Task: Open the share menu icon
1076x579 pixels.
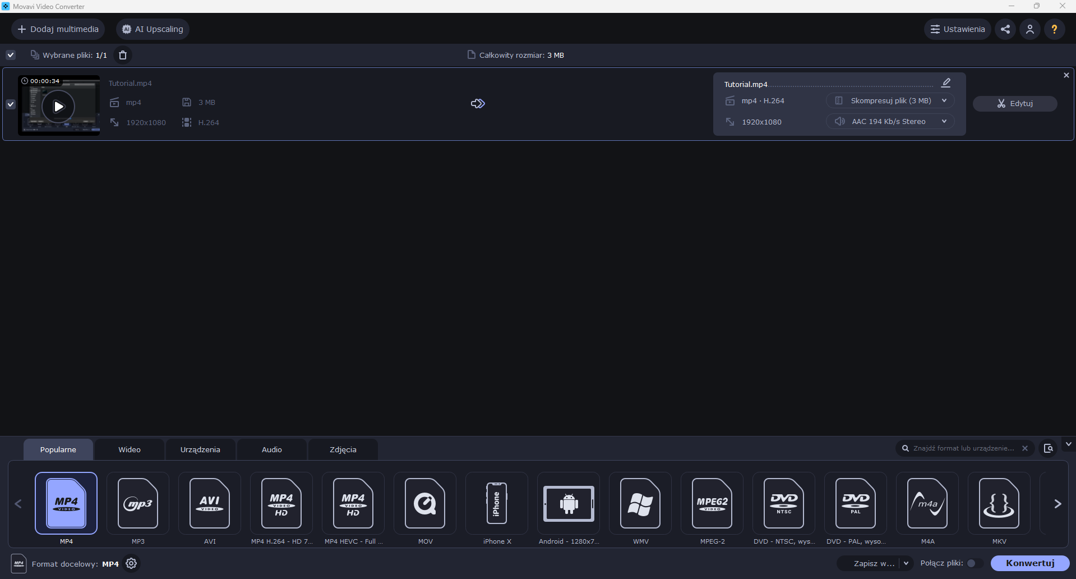Action: click(1005, 29)
